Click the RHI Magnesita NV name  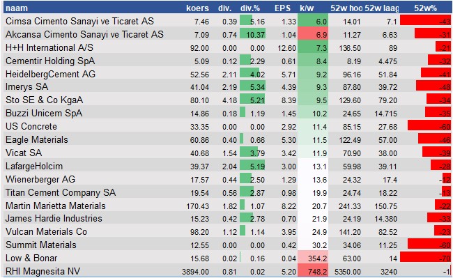tap(43, 271)
